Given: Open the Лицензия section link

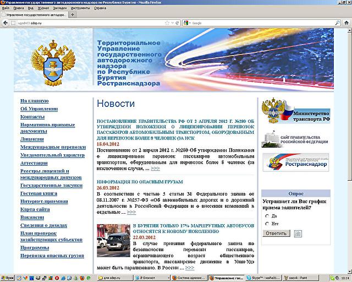Looking at the screenshot, I should (32, 139).
